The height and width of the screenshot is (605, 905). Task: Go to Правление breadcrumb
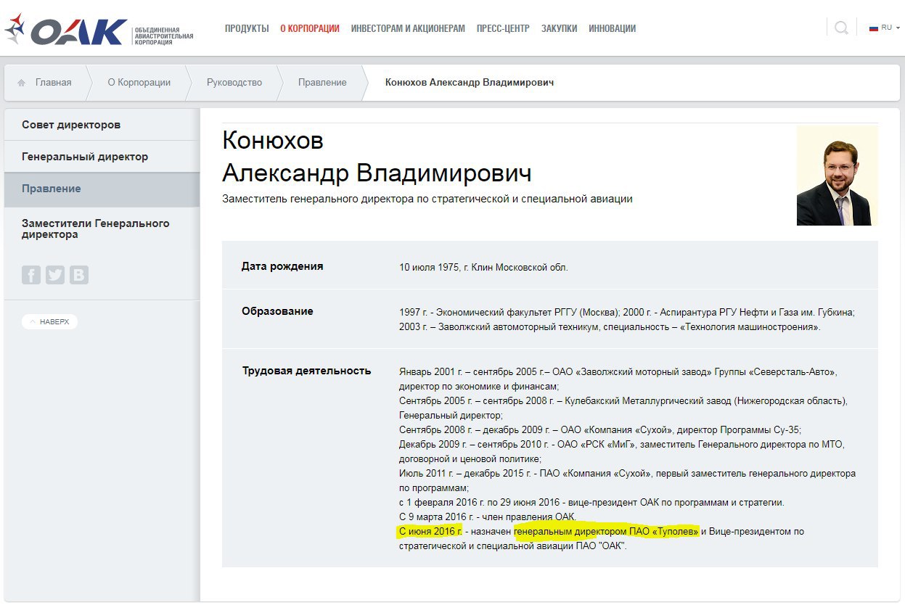click(x=322, y=83)
